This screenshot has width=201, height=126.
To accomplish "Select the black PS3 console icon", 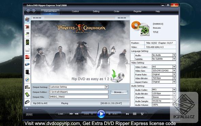I will 27,72.
